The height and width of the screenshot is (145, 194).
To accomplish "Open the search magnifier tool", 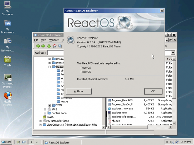I will (x=60, y=46).
